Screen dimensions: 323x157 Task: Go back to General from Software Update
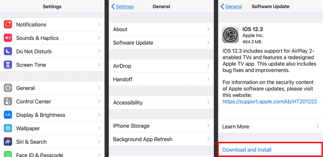pyautogui.click(x=231, y=7)
